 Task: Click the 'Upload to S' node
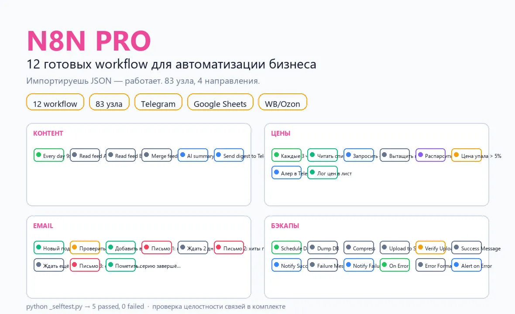tap(395, 248)
